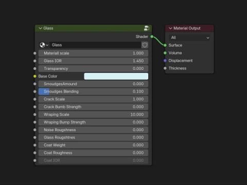Viewport: 247px width, 185px height.
Task: Click the Coat Weight input socket
Action: [35, 145]
